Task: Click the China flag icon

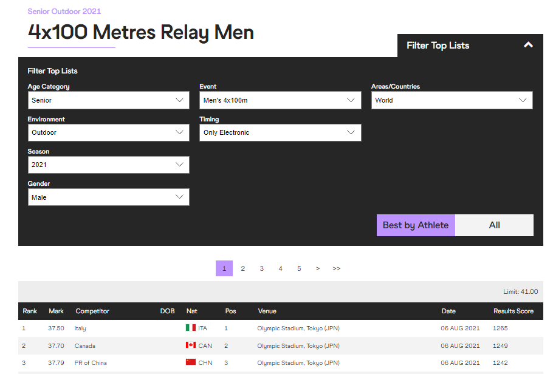Action: tap(191, 363)
